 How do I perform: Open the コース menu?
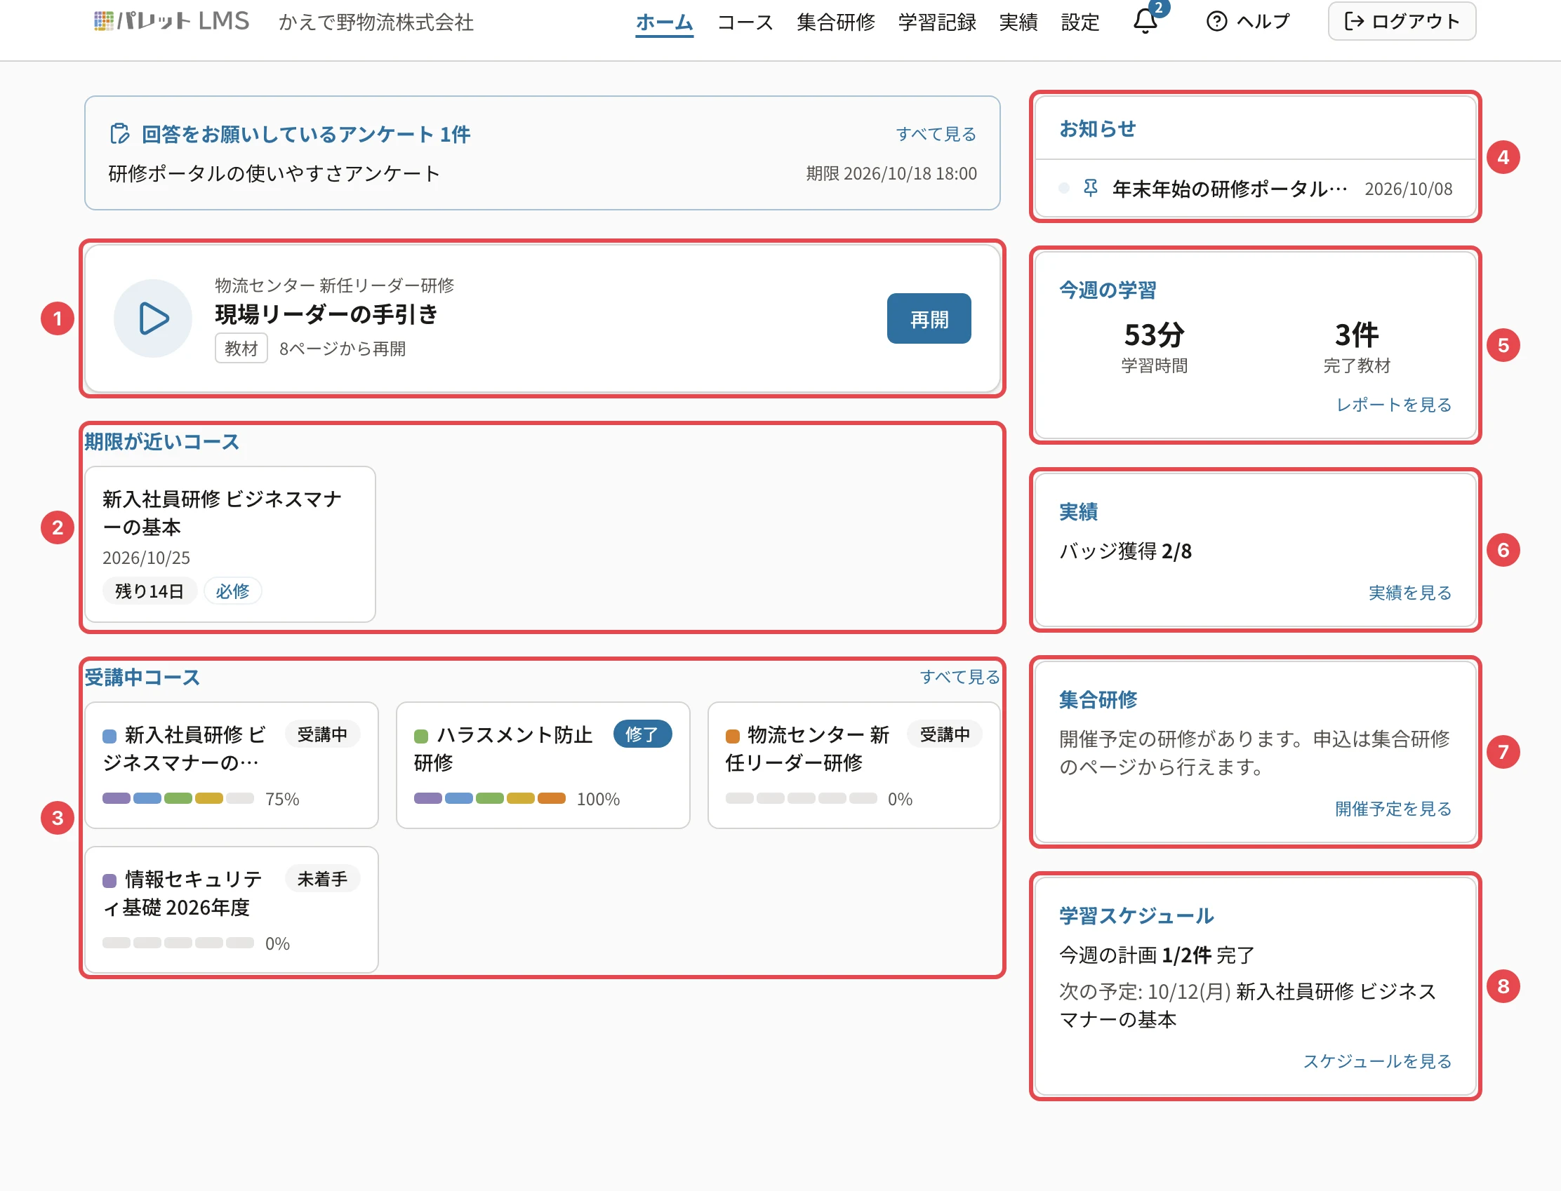(745, 22)
